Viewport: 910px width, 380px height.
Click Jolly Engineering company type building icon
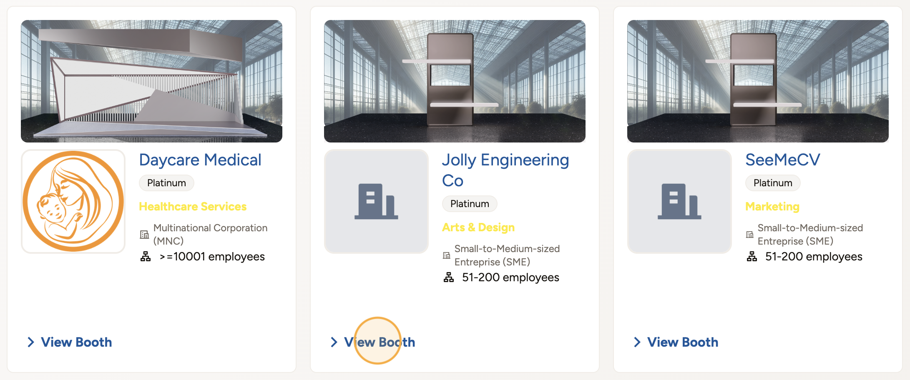[x=447, y=255]
